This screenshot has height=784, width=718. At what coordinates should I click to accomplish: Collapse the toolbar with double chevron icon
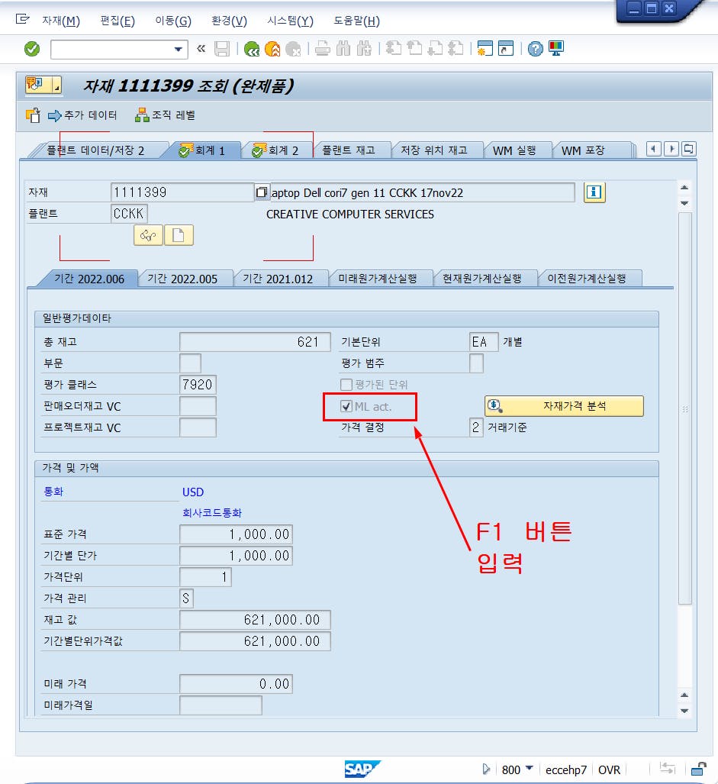(201, 49)
